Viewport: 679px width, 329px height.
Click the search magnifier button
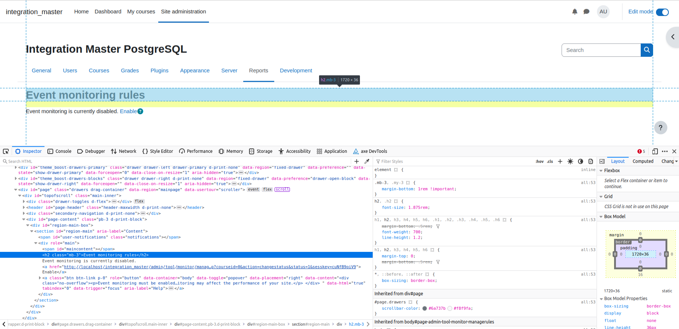point(647,50)
